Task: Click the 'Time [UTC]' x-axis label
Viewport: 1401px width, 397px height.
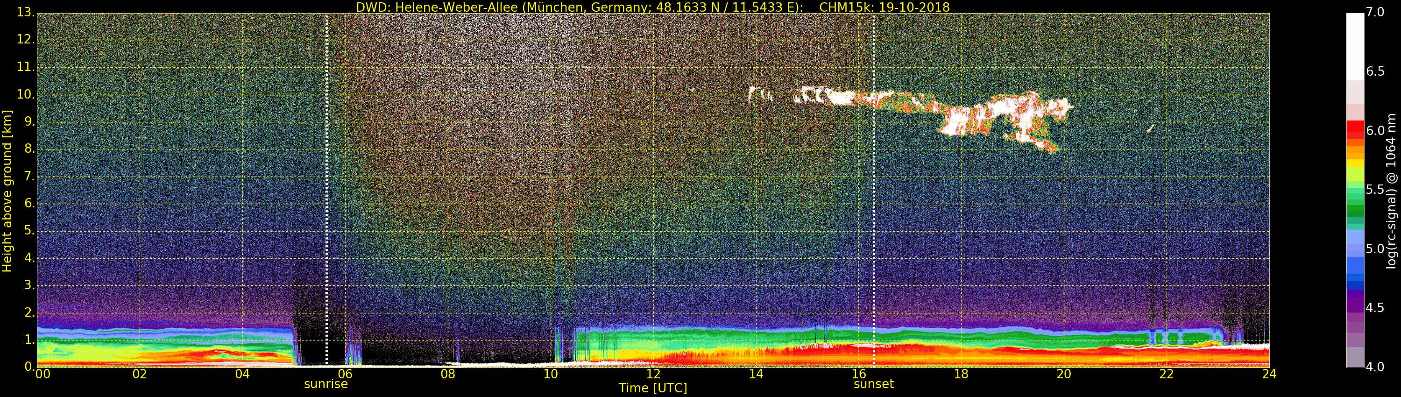Action: pos(653,388)
